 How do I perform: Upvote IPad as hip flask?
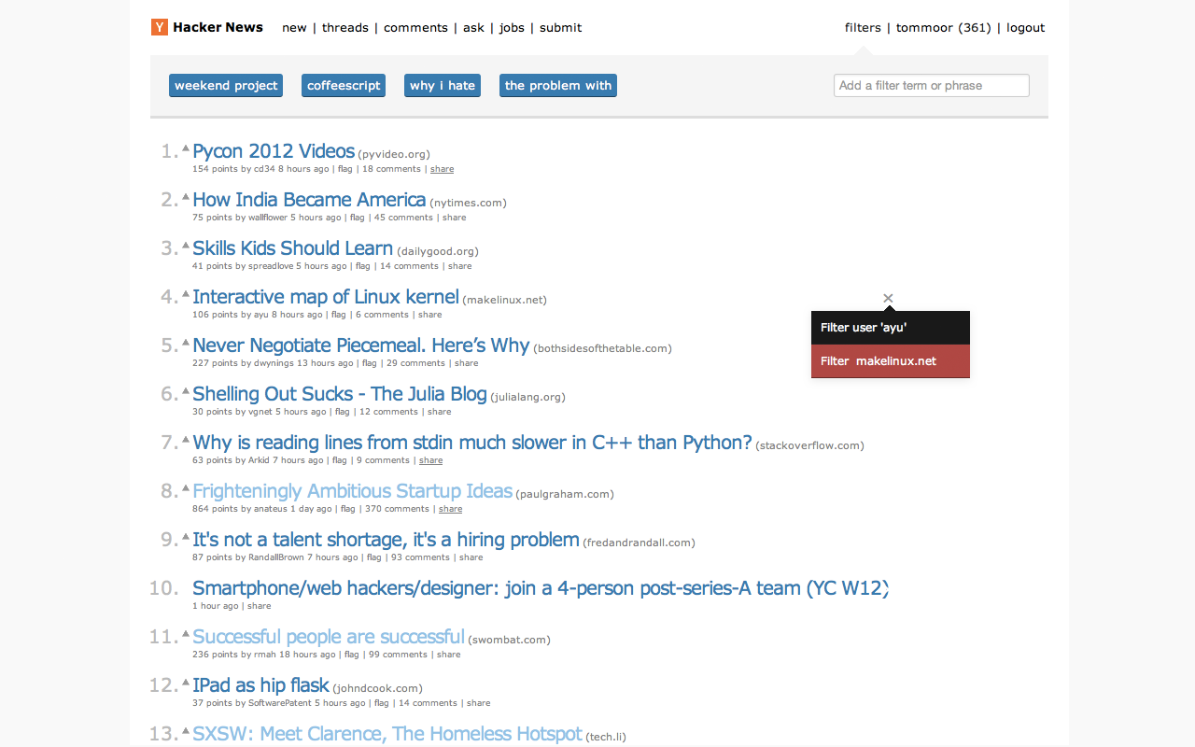(x=186, y=682)
